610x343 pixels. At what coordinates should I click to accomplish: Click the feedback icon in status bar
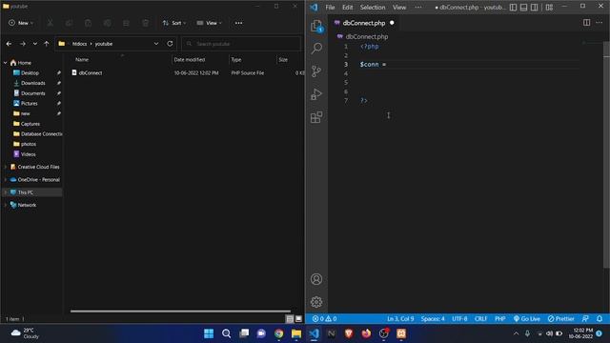(585, 318)
